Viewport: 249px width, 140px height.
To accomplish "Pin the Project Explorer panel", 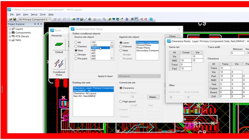I will click(38, 24).
